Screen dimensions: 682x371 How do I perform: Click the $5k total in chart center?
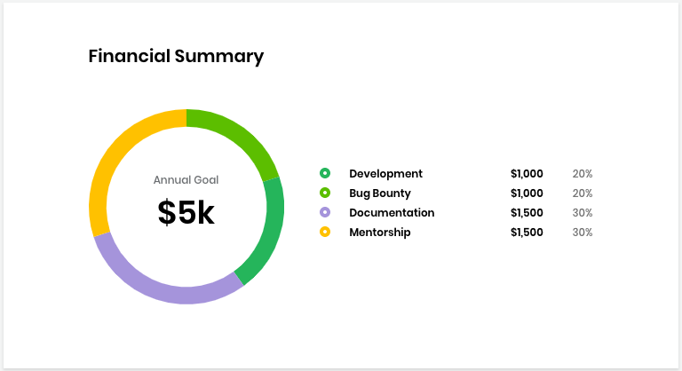point(186,212)
